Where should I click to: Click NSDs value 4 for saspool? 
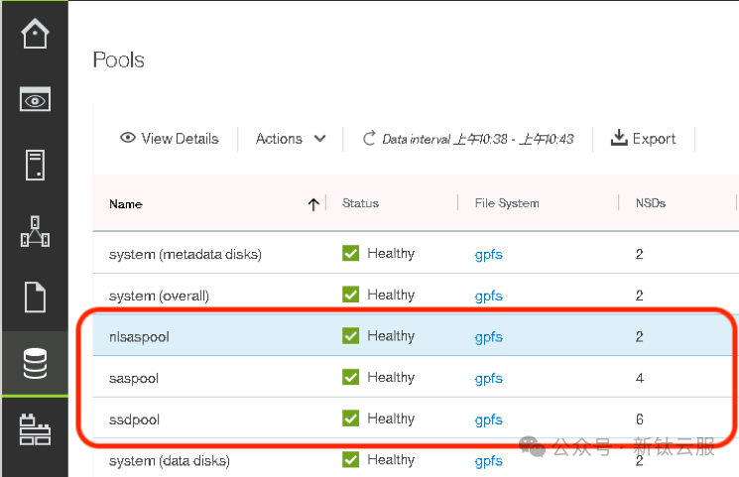coord(639,378)
